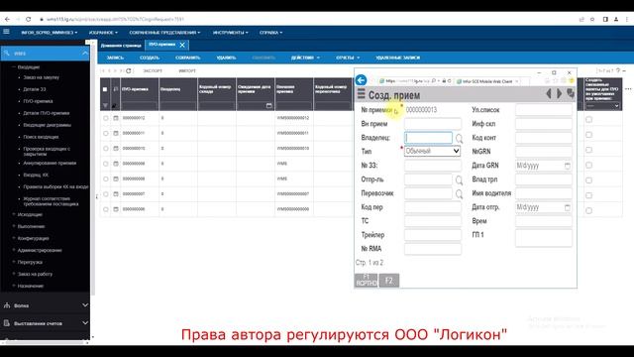
Task: Open the ИЗБРАННОЕ menu
Action: [x=103, y=33]
